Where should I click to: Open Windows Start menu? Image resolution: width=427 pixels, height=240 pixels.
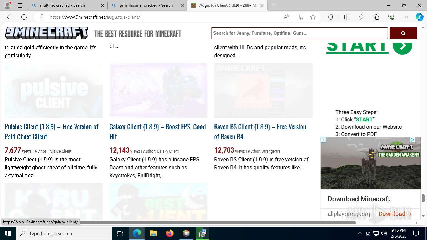coord(8,233)
